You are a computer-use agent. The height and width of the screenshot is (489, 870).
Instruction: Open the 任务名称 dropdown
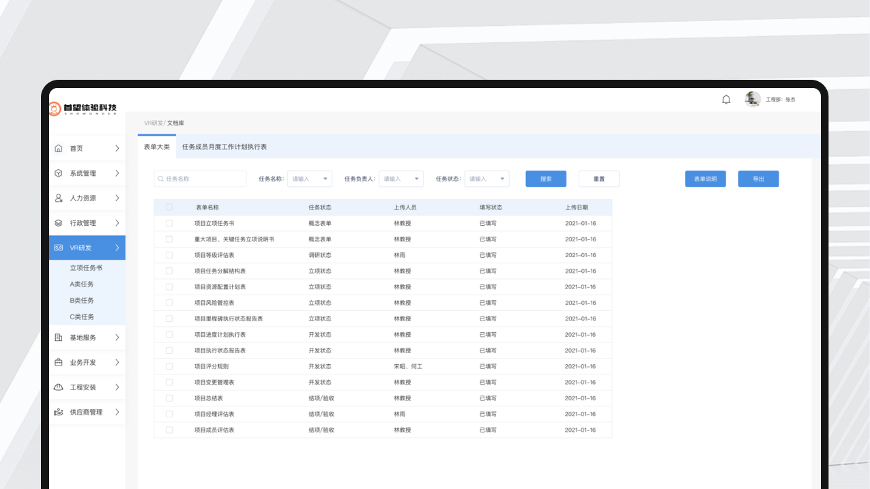[310, 179]
